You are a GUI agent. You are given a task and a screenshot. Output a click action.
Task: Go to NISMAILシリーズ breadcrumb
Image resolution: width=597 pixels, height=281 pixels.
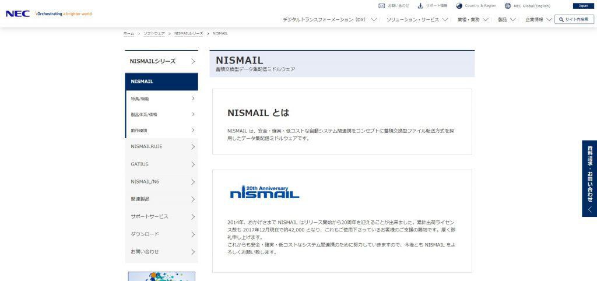tap(188, 33)
